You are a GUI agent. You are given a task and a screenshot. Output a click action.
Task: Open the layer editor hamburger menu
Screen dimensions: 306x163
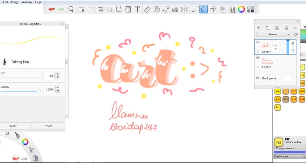(x=296, y=28)
